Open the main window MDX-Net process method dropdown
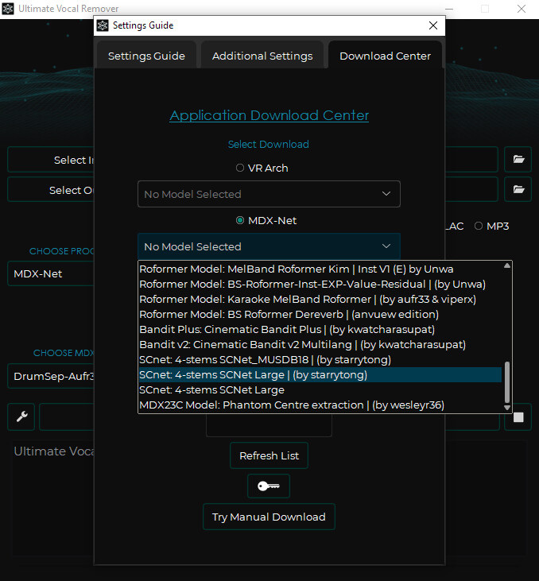Viewport: 539px width, 581px height. [x=51, y=273]
